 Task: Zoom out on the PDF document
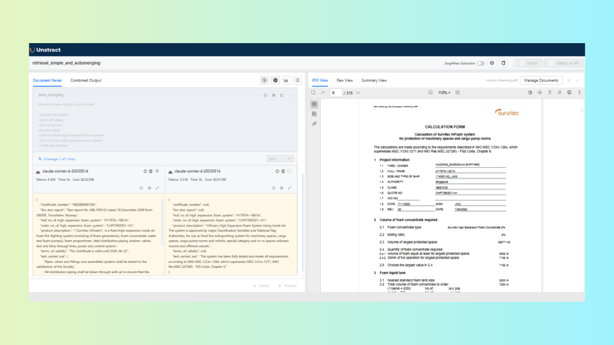point(430,93)
